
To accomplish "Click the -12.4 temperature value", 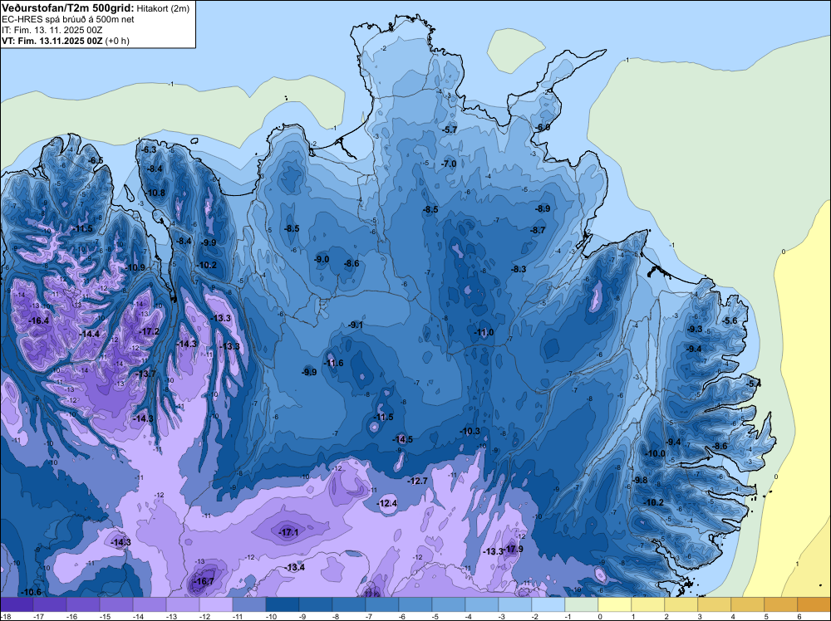I will [387, 503].
